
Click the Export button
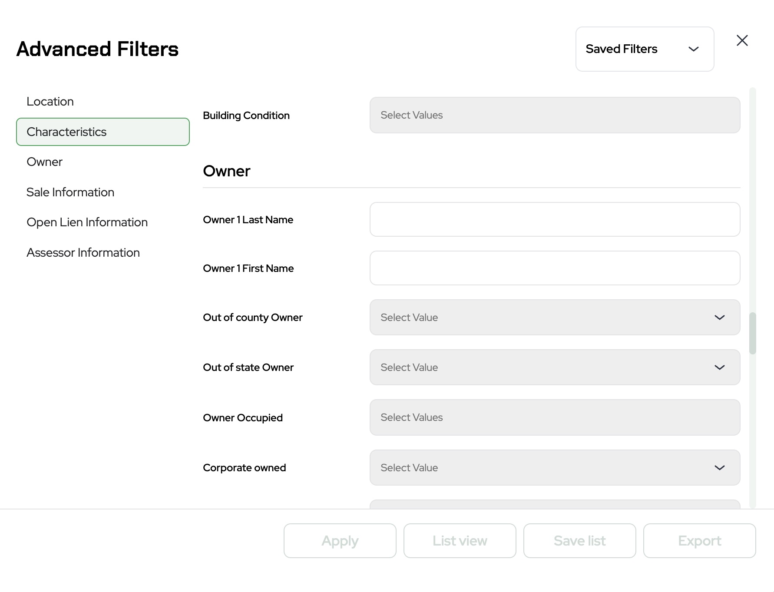699,541
